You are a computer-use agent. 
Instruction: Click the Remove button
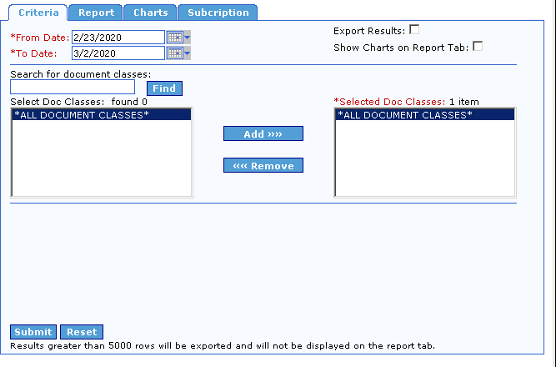tap(263, 166)
